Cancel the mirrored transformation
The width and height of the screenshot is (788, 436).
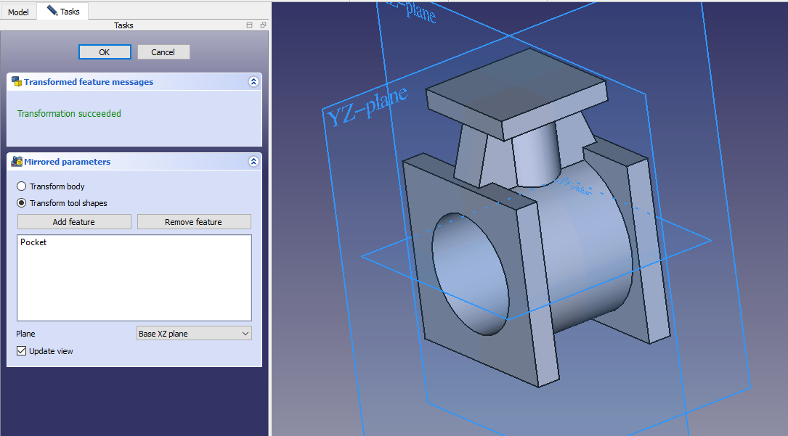(x=163, y=52)
